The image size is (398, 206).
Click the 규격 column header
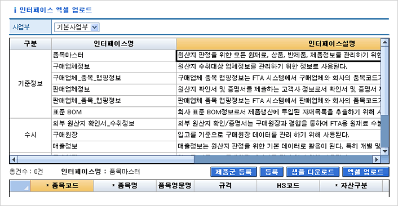(225, 186)
